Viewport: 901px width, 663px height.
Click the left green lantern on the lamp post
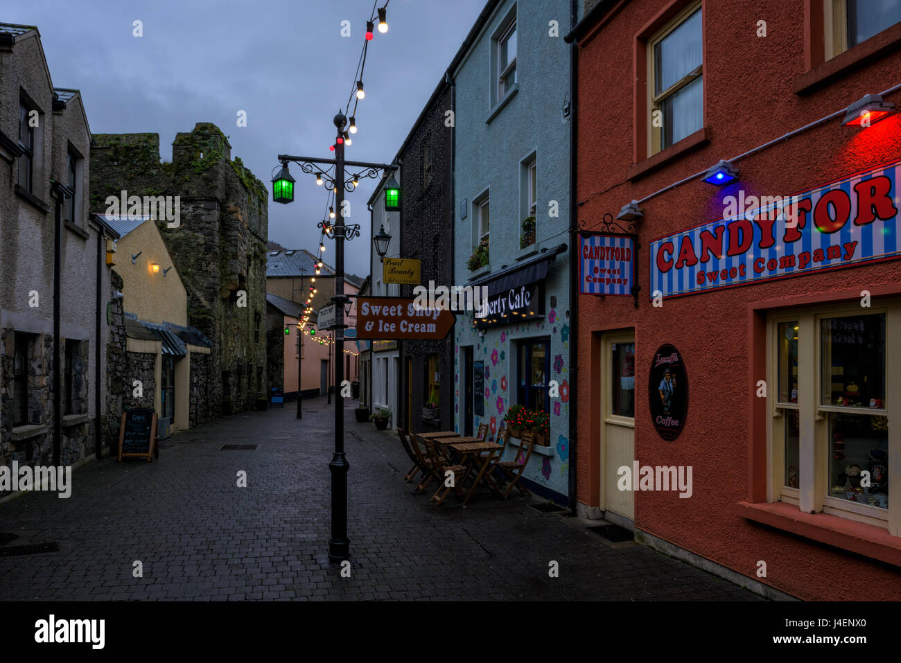point(283,184)
